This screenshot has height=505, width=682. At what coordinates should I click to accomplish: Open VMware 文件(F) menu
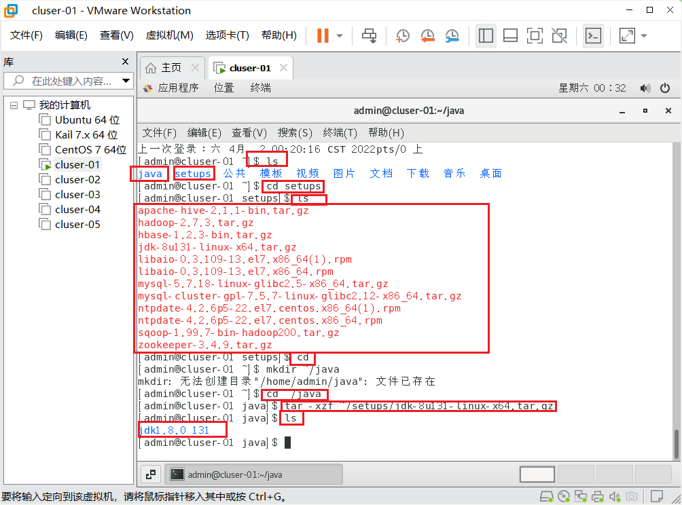(26, 35)
